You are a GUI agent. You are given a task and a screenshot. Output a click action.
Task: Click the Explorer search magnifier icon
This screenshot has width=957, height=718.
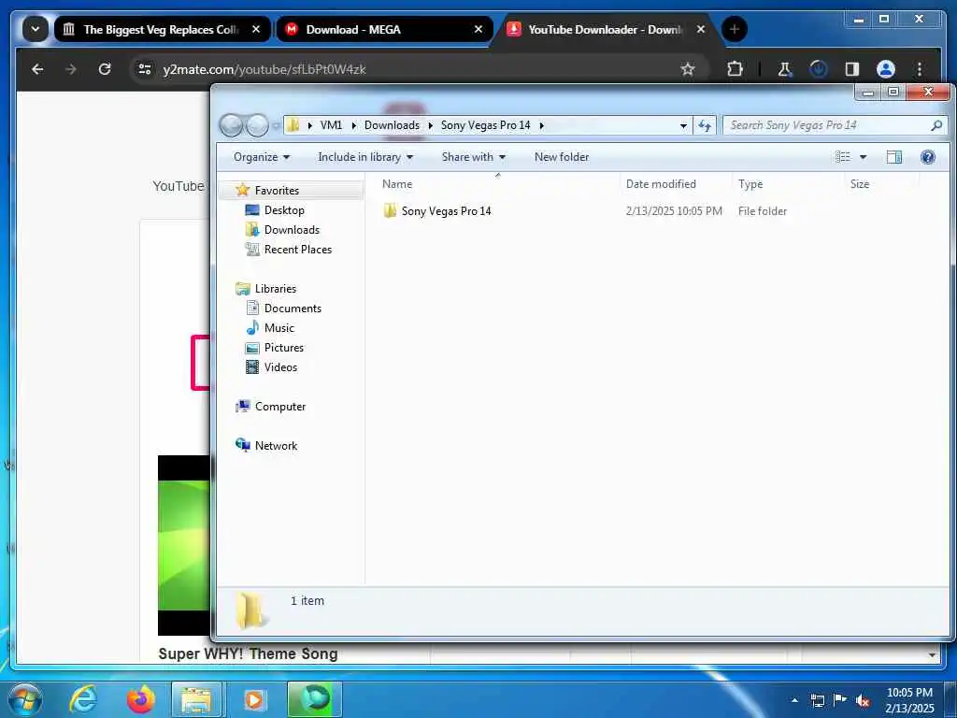(936, 125)
